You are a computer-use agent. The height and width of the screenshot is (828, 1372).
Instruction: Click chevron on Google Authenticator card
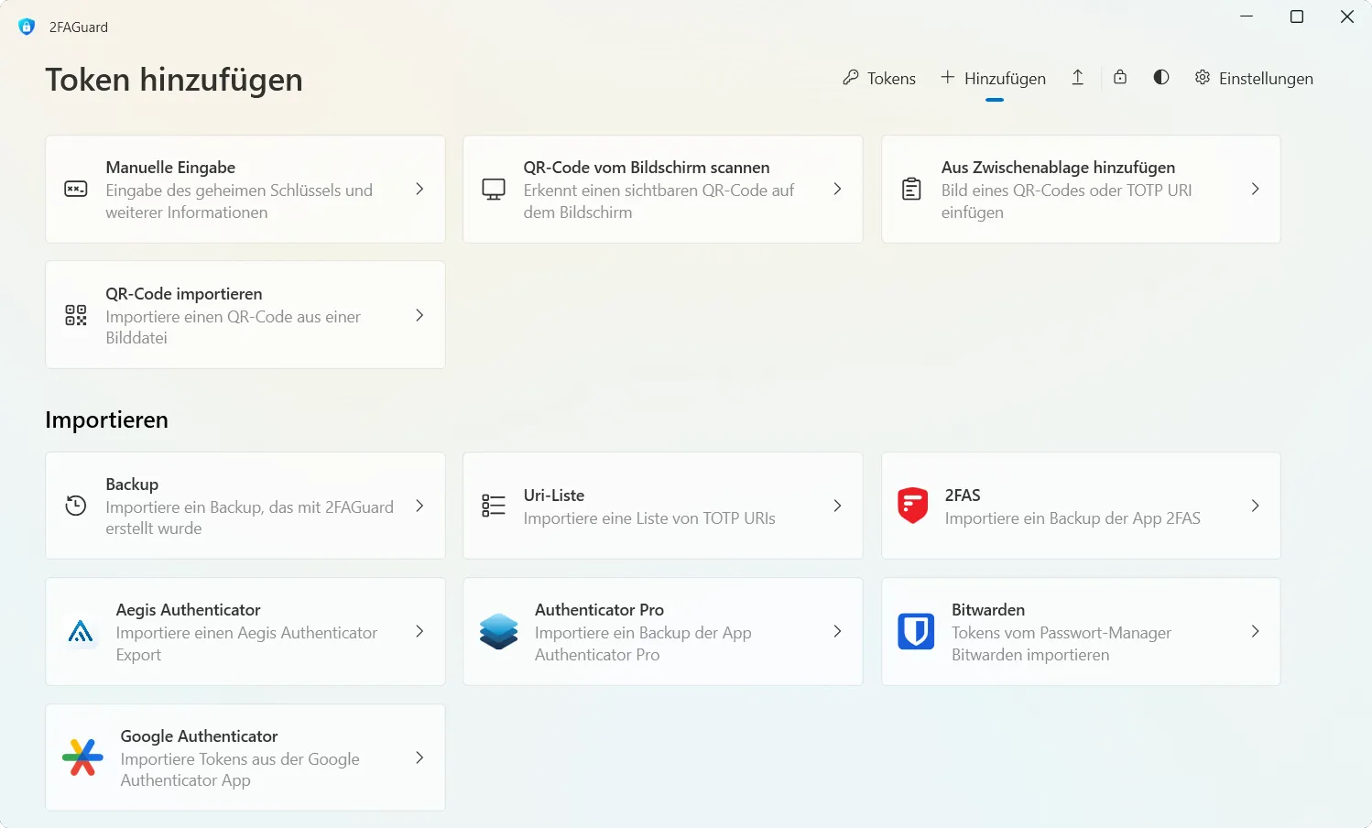click(419, 757)
